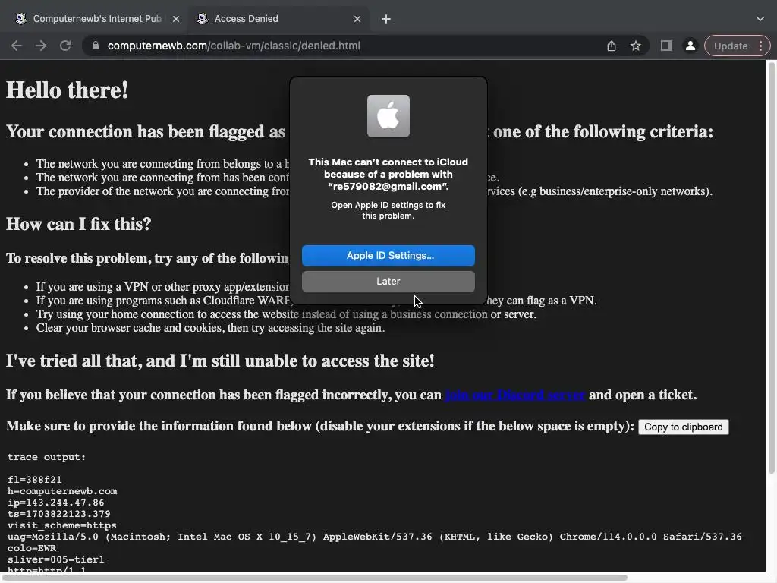Click 'Open Apple ID settings to fix' text
This screenshot has width=777, height=583.
[x=388, y=211]
